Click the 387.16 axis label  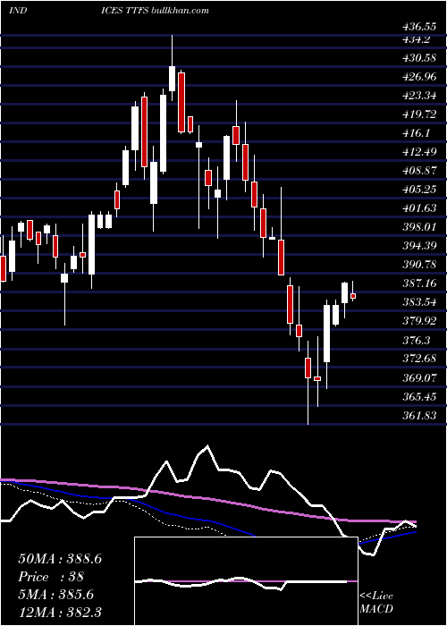click(419, 283)
